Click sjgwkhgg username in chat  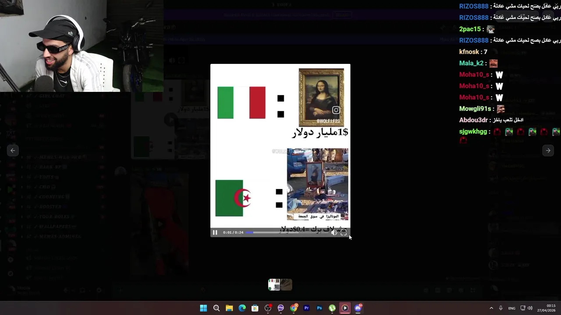pyautogui.click(x=473, y=131)
